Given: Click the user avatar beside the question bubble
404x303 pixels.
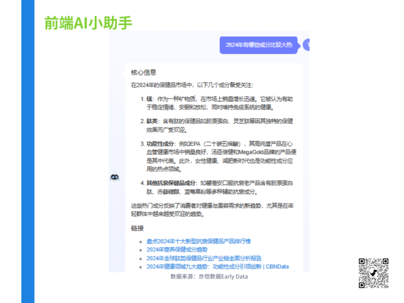Looking at the screenshot, I should point(307,45).
